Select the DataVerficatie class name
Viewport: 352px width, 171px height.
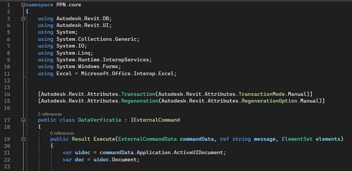pyautogui.click(x=99, y=120)
